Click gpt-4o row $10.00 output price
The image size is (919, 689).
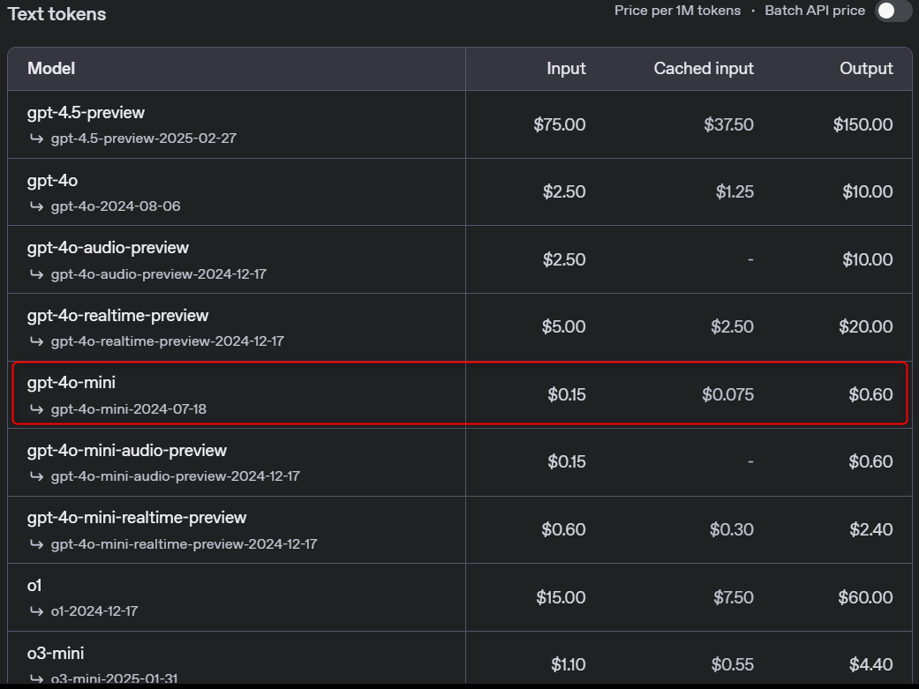pos(868,191)
